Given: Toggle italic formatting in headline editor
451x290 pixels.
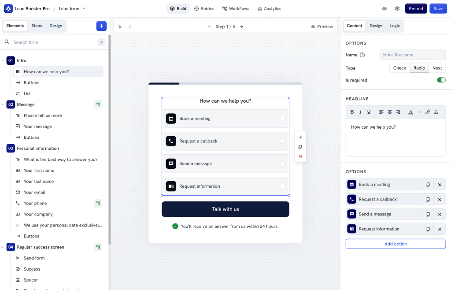Looking at the screenshot, I should 360,112.
